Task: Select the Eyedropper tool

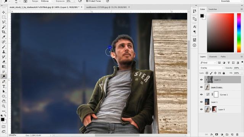Action: (3, 37)
